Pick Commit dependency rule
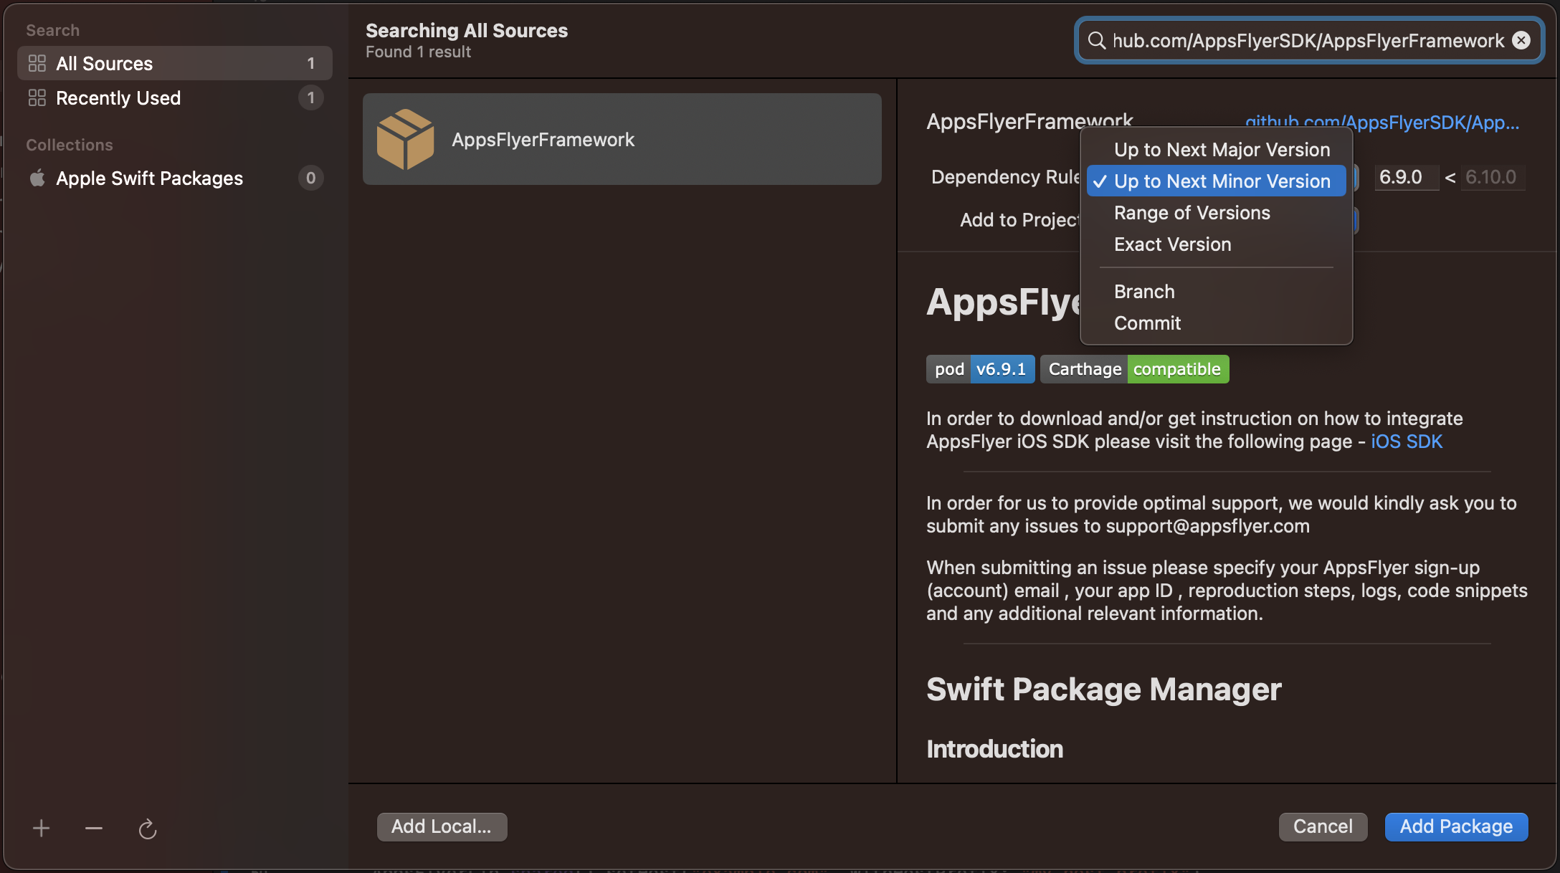1560x873 pixels. tap(1147, 323)
